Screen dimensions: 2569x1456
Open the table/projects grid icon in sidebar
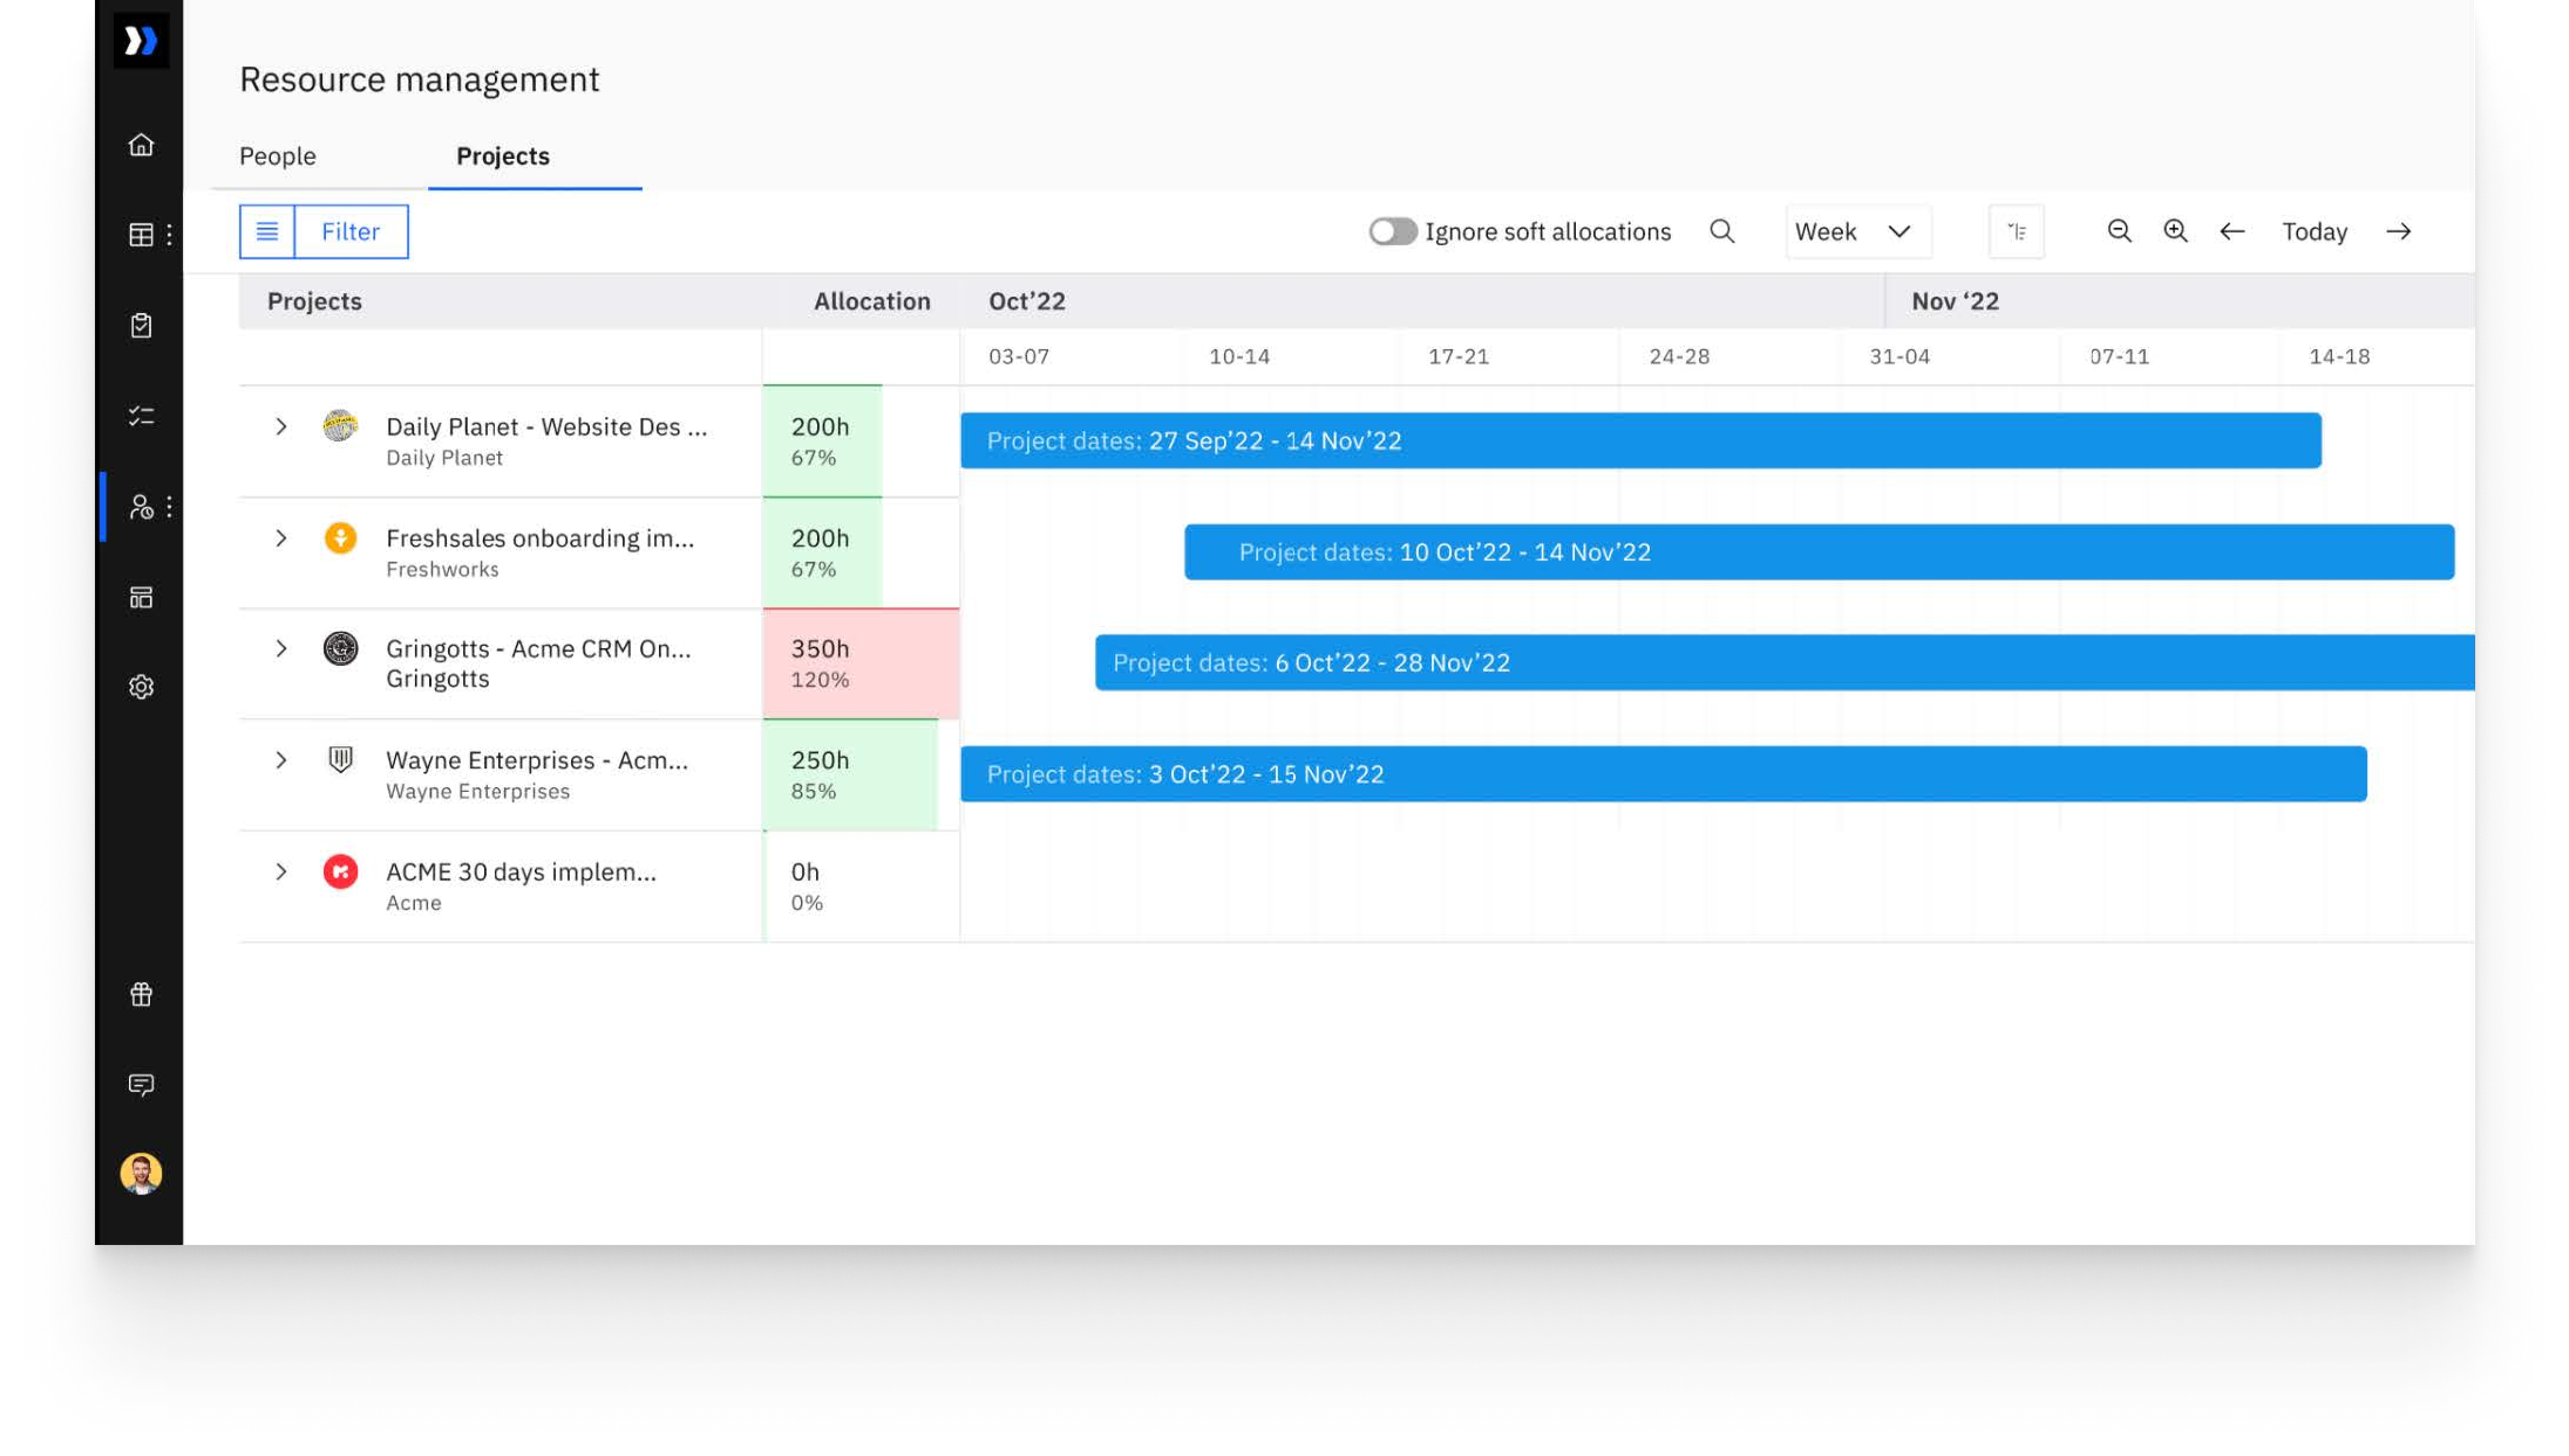pos(141,235)
